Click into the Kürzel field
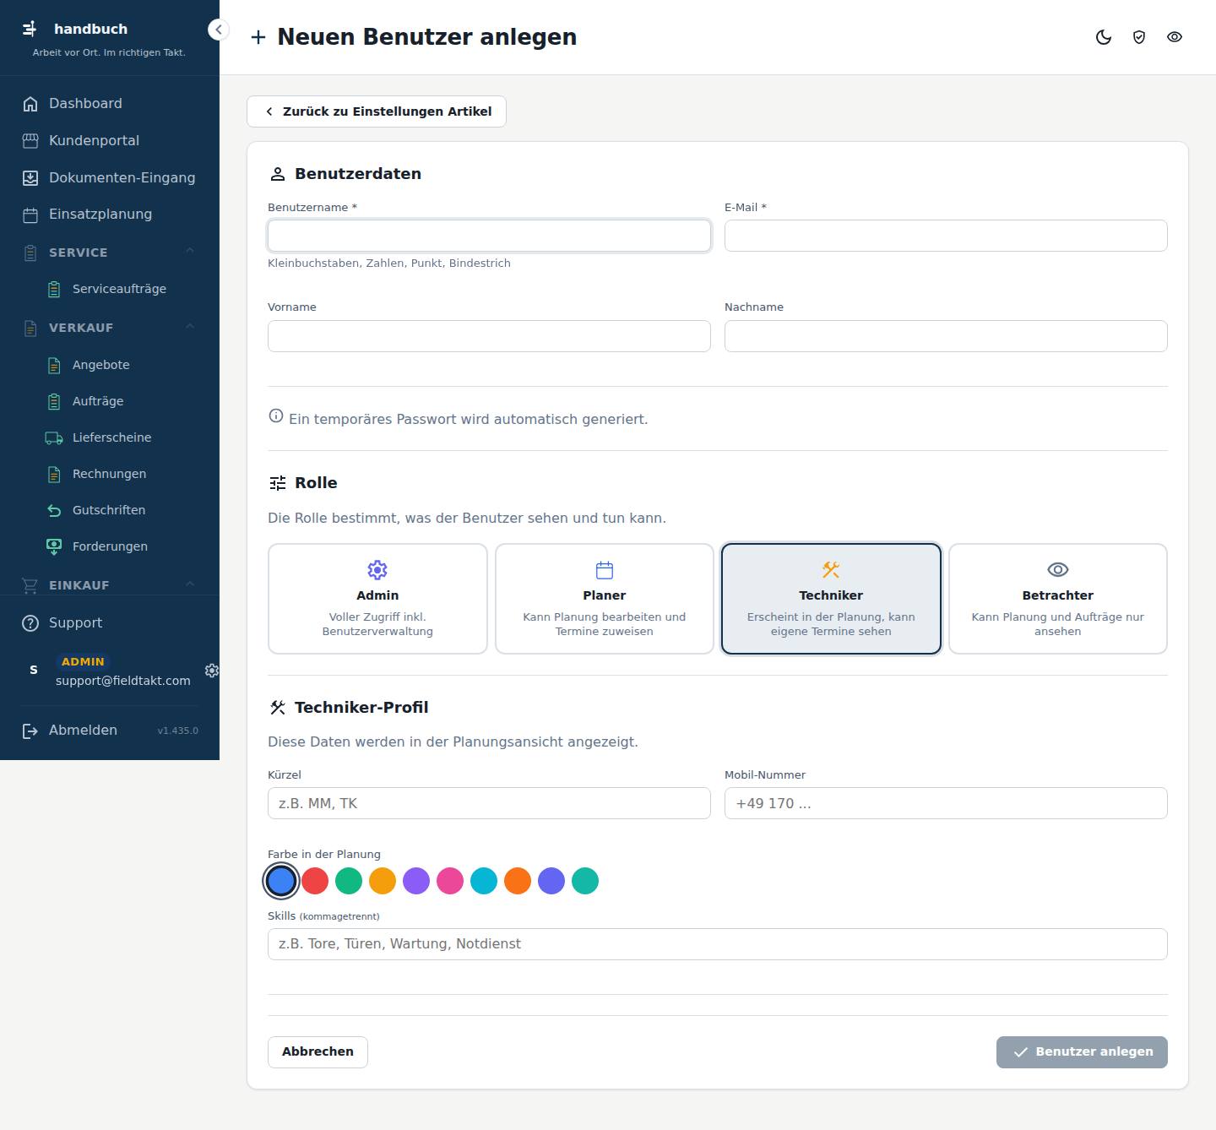The height and width of the screenshot is (1130, 1216). pos(489,803)
